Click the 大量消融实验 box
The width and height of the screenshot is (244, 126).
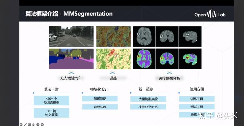click(148, 99)
